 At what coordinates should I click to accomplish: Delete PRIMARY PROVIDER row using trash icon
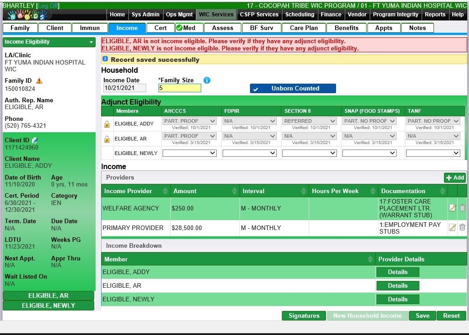coord(462,228)
